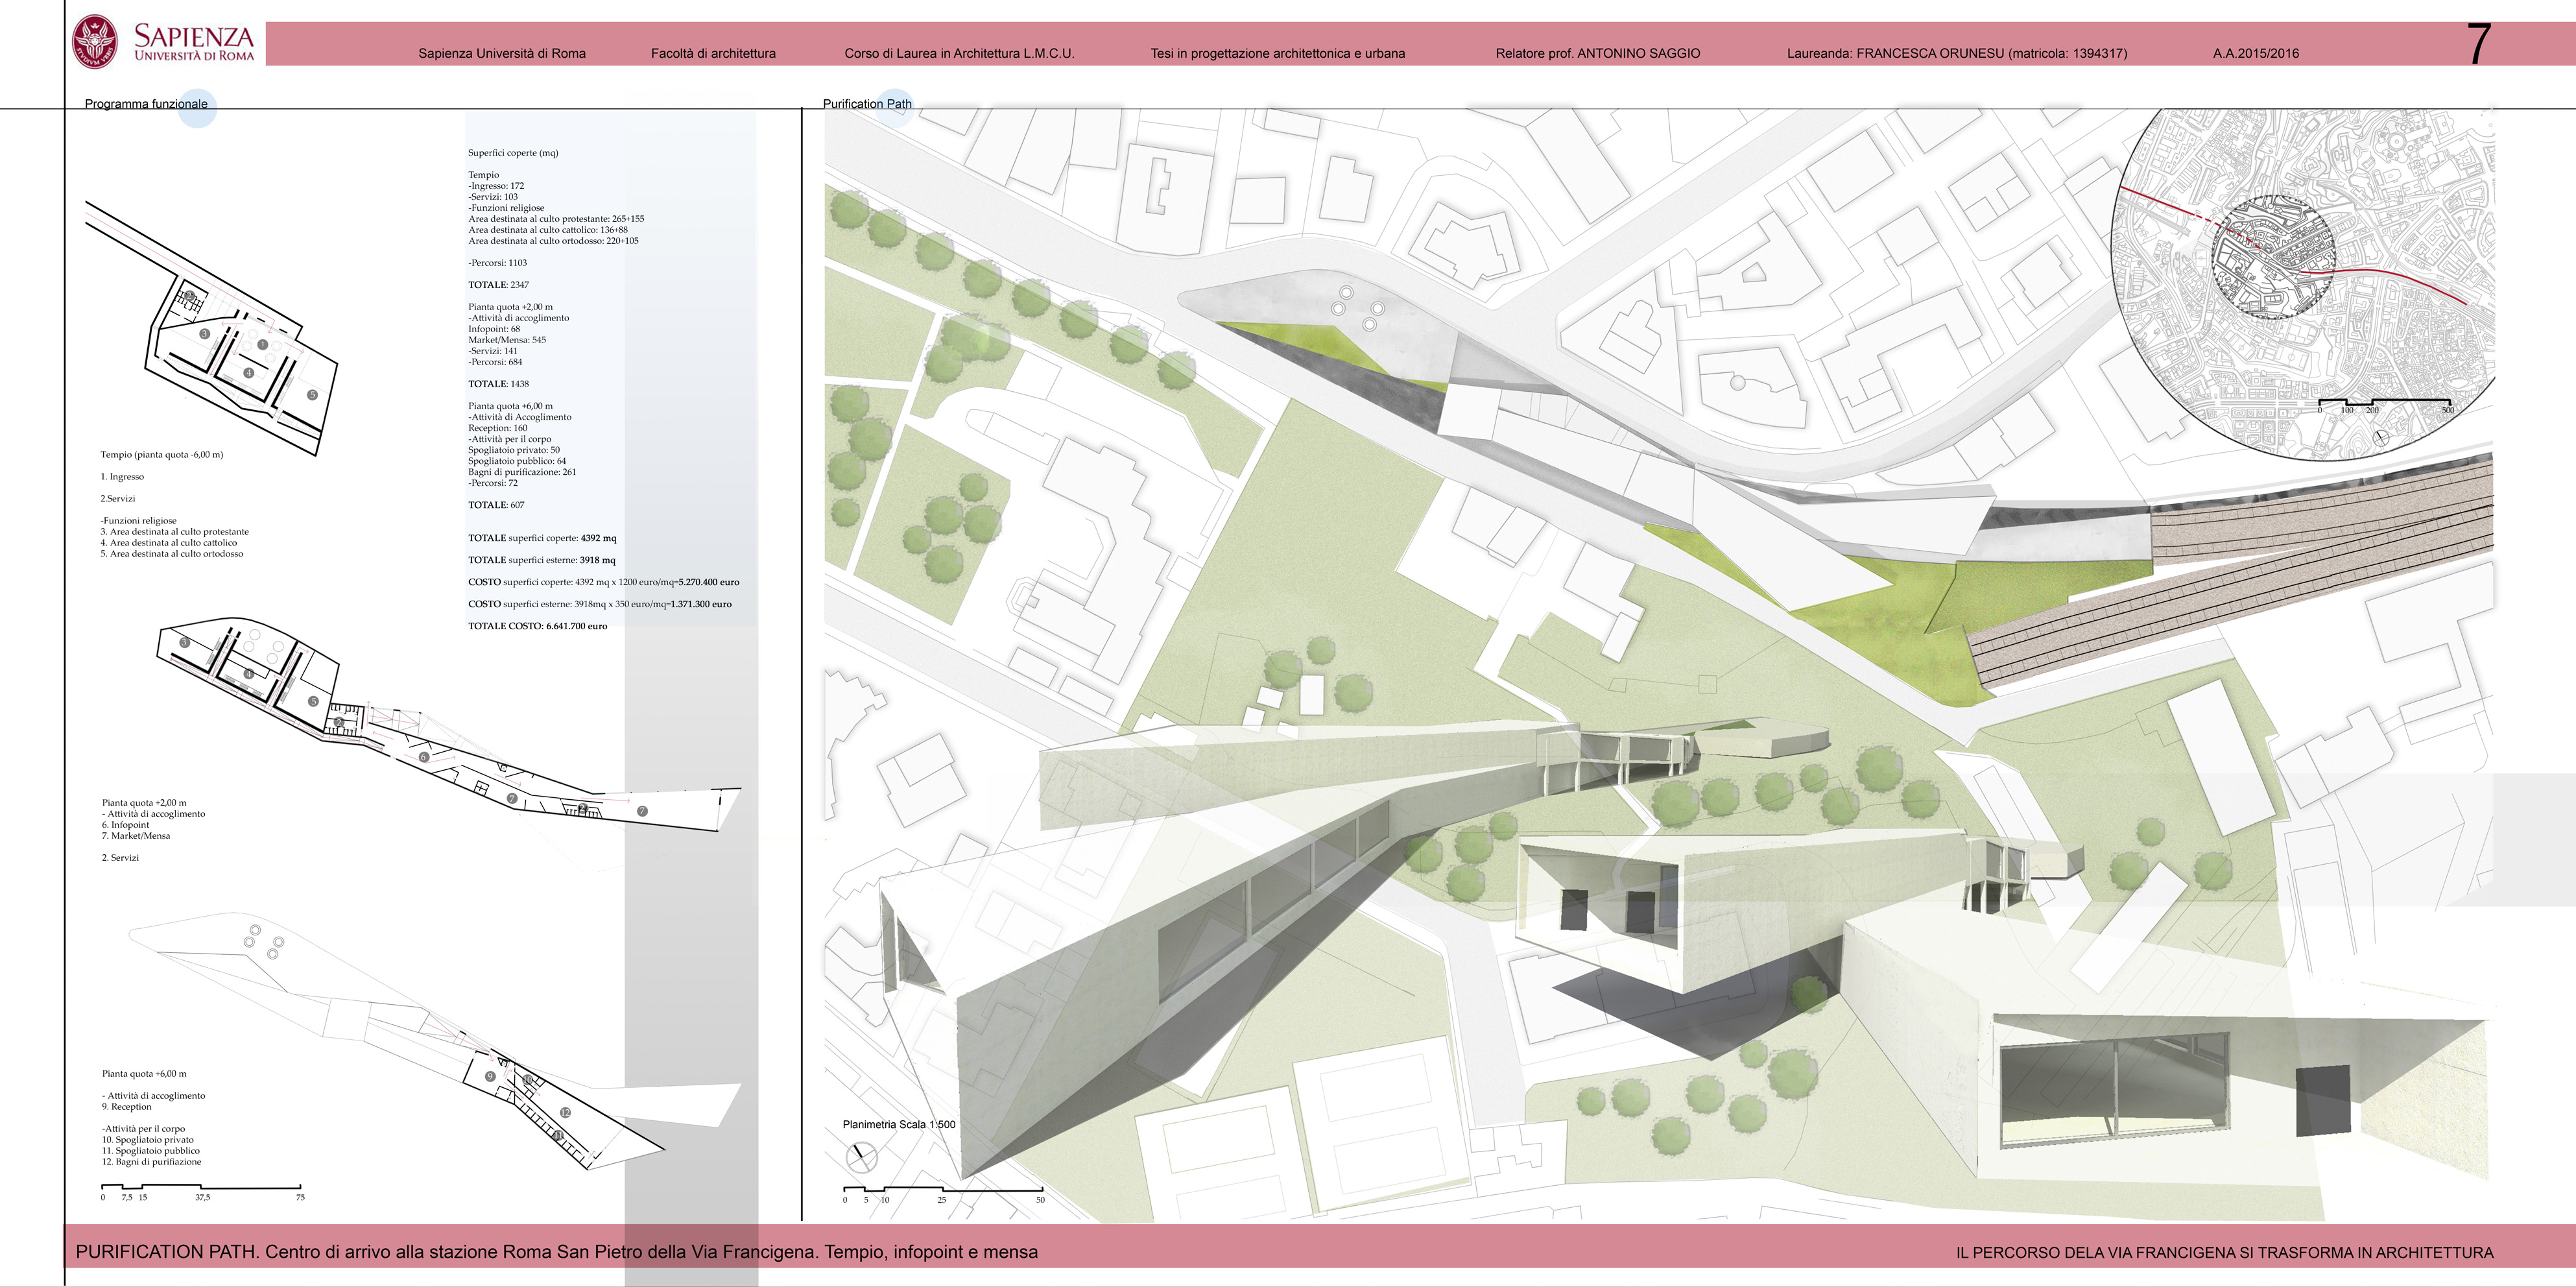2576x1287 pixels.
Task: Click the north arrow compass below Planimetria label
Action: [861, 1158]
